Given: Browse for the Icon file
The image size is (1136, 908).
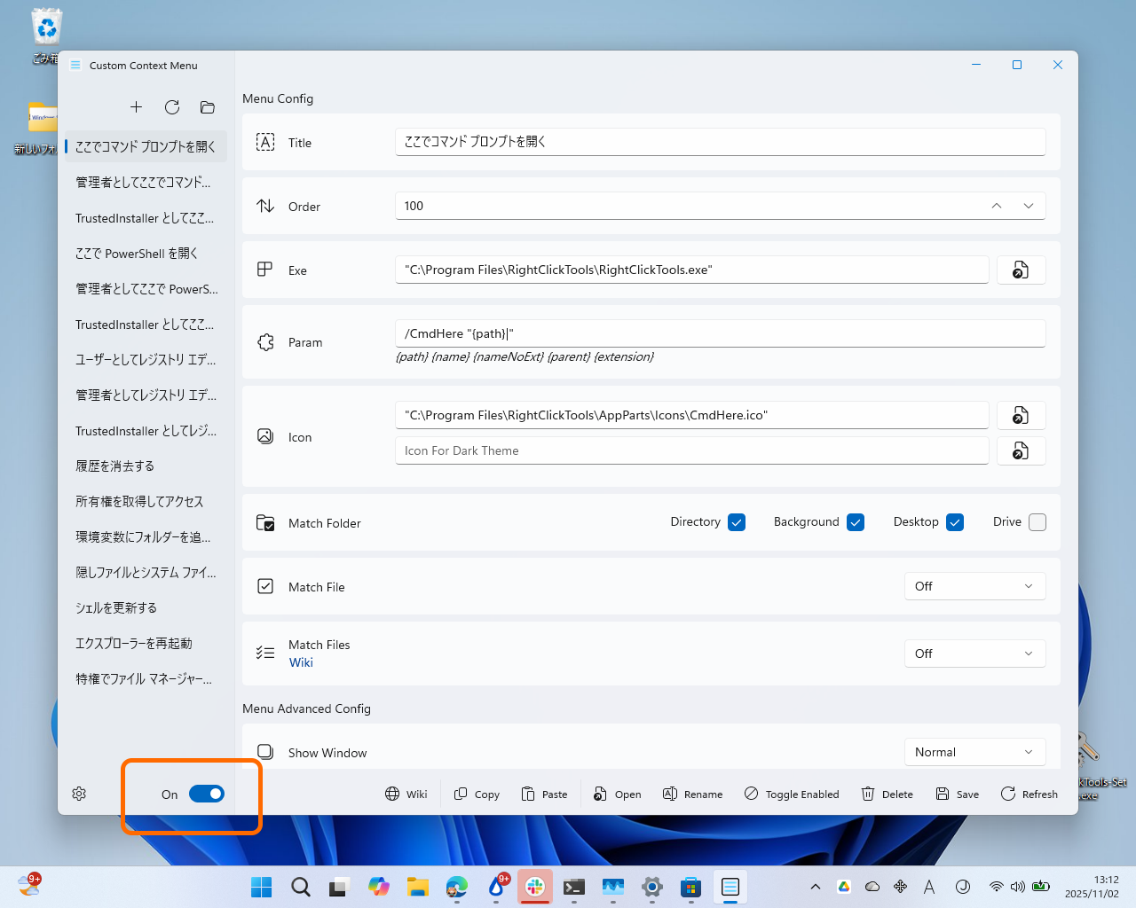Looking at the screenshot, I should click(1021, 415).
